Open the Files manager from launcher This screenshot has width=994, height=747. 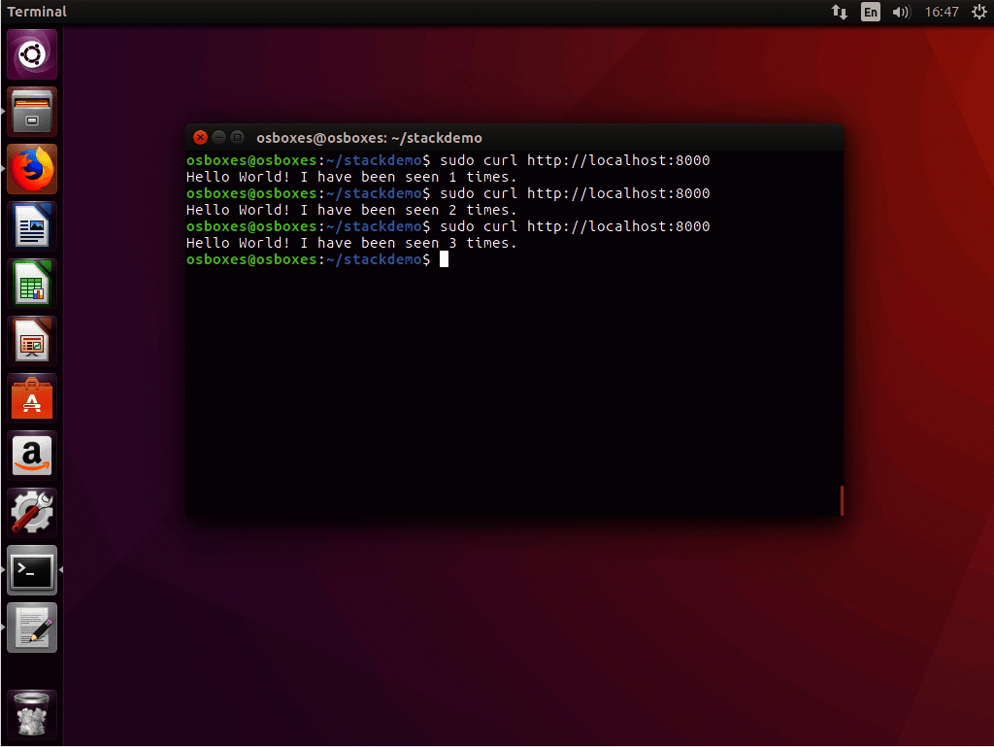click(x=32, y=112)
